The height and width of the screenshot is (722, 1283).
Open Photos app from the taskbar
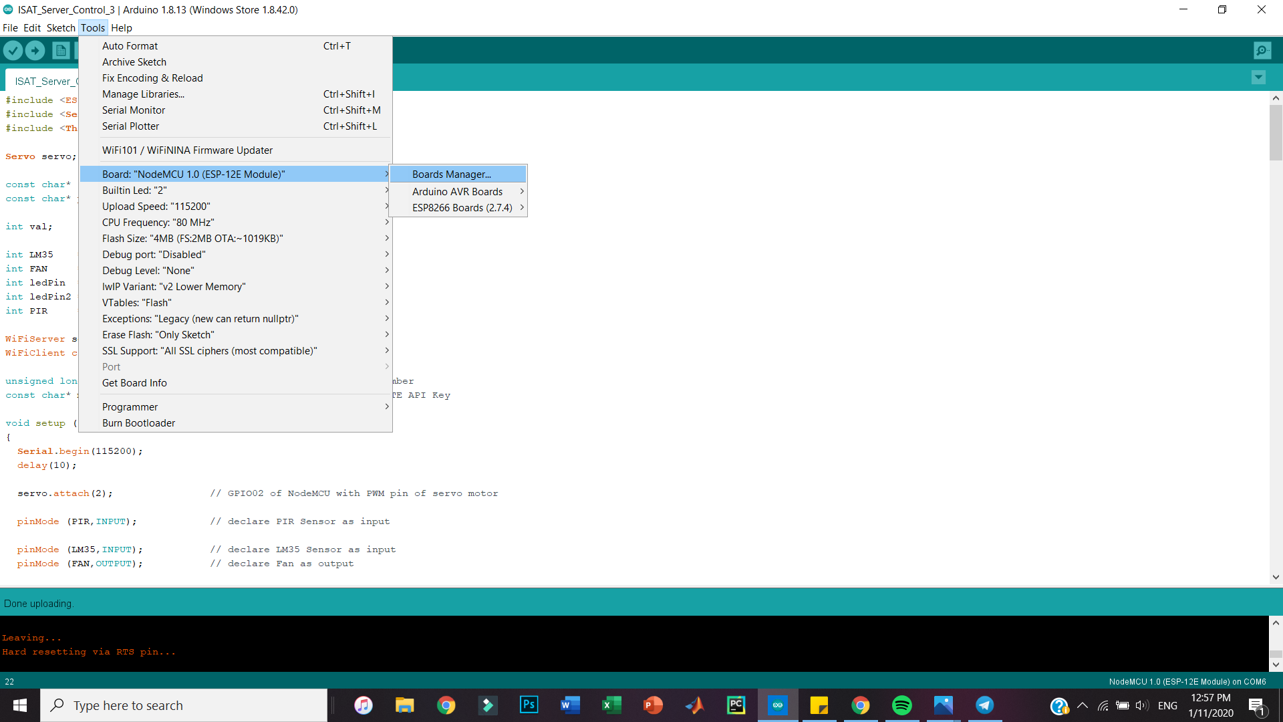point(944,705)
